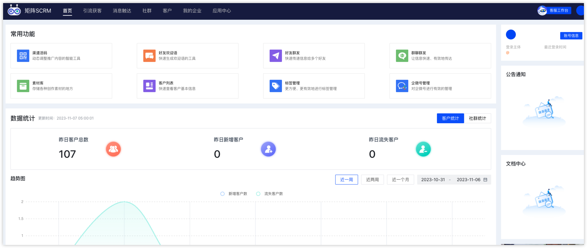Open the 标签管理 tag icon
Image resolution: width=587 pixels, height=248 pixels.
tap(276, 86)
